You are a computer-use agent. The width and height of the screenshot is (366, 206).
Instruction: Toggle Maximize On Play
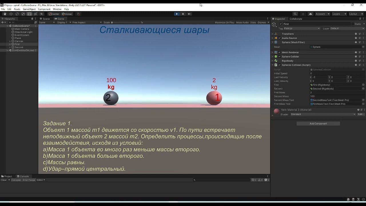[224, 22]
